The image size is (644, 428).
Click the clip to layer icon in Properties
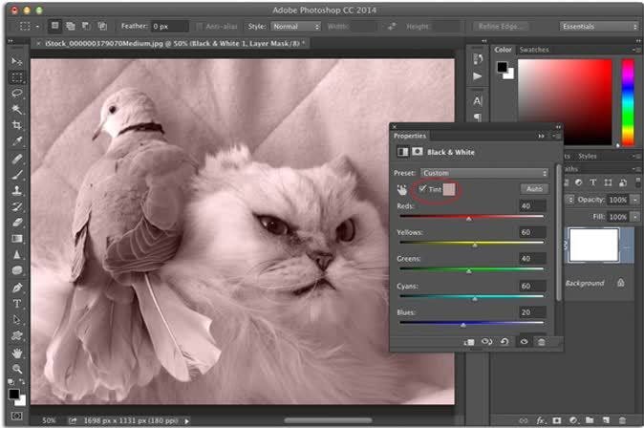468,342
